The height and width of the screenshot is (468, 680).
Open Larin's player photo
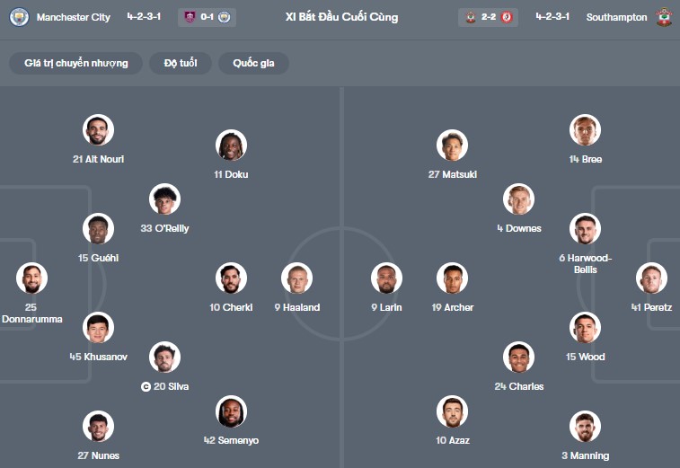(386, 278)
